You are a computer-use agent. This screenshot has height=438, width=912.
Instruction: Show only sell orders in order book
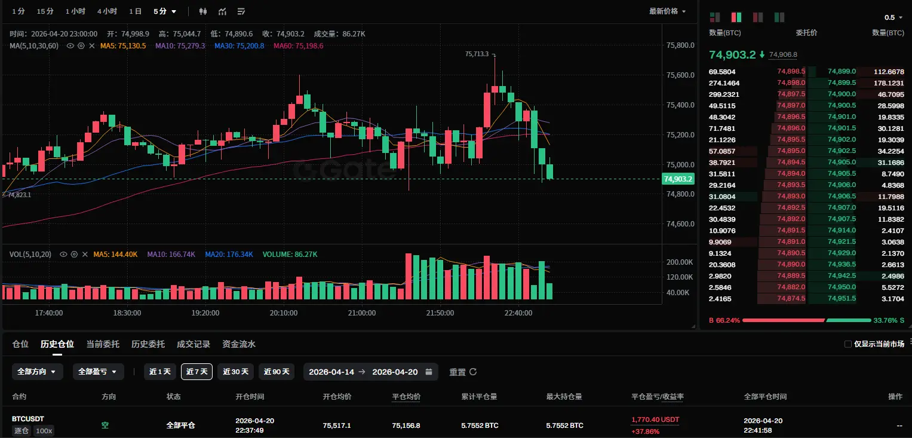coord(758,17)
